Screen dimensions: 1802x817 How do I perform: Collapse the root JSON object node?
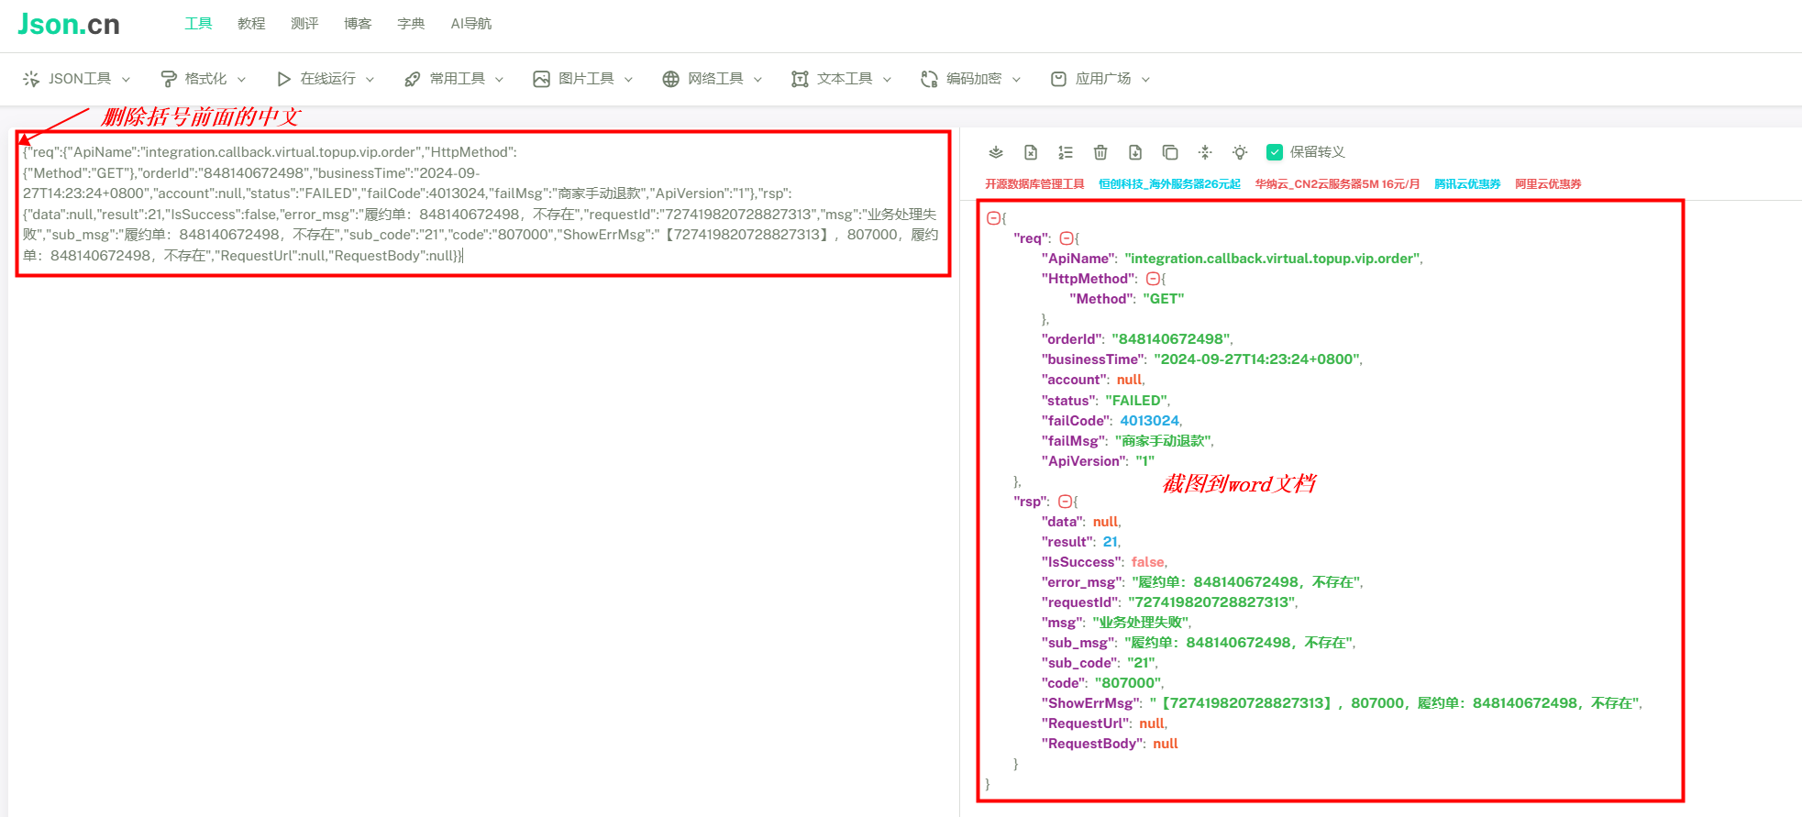[993, 218]
